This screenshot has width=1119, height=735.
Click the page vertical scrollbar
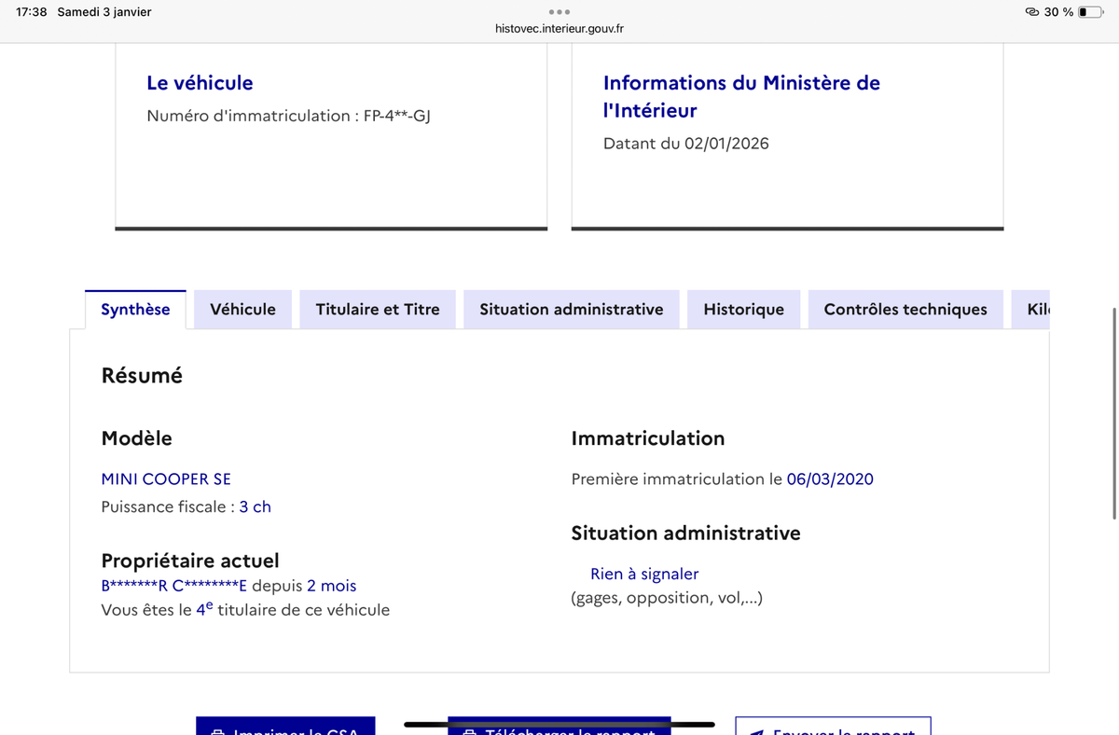1114,414
